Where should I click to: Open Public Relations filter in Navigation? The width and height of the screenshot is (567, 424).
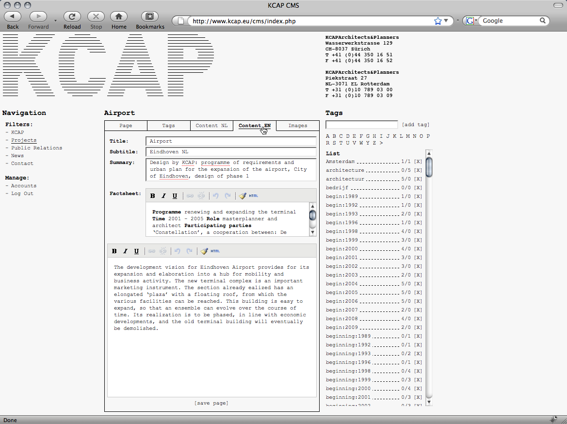coord(36,148)
